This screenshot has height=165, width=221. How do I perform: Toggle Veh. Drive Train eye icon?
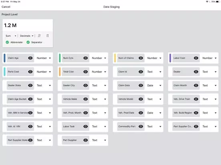(x=196, y=99)
